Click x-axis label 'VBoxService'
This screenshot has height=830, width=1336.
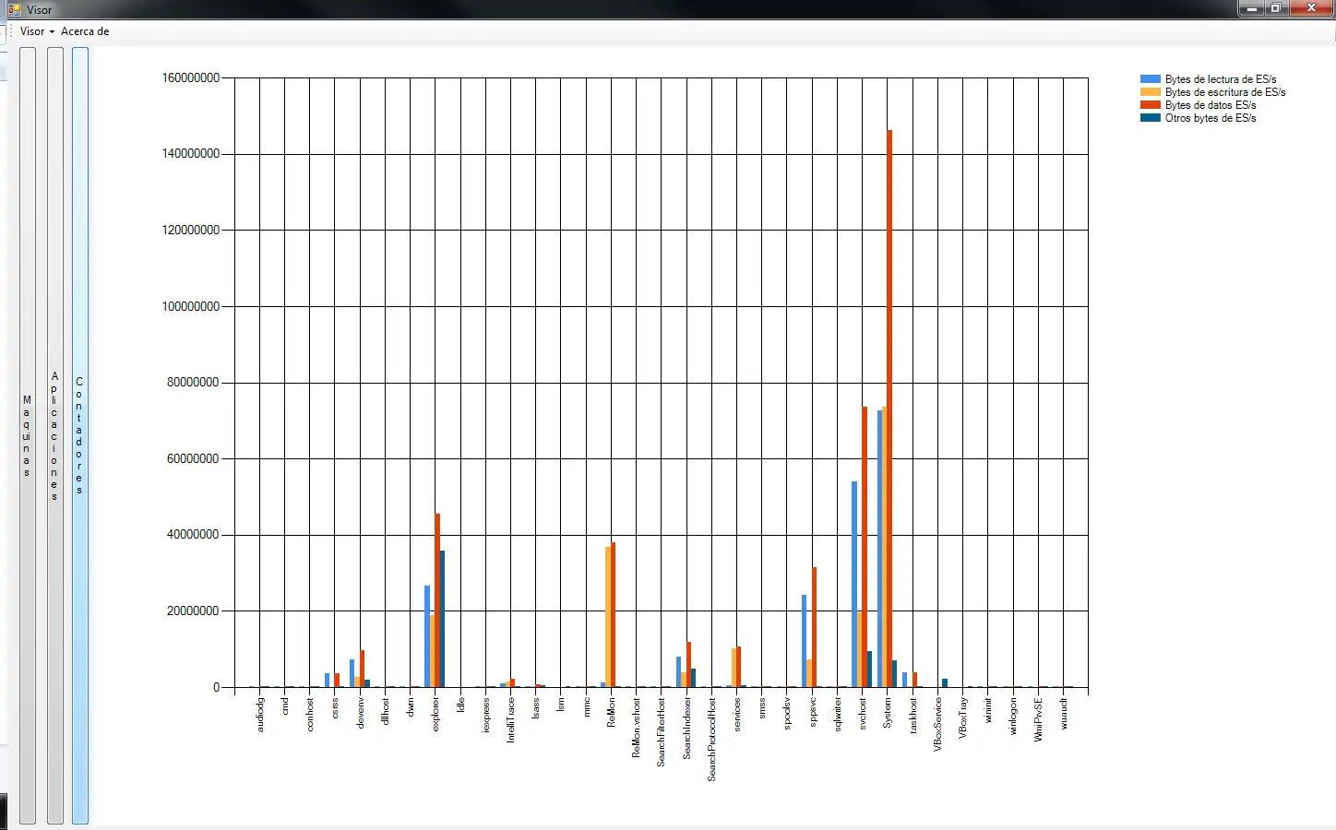(x=938, y=724)
